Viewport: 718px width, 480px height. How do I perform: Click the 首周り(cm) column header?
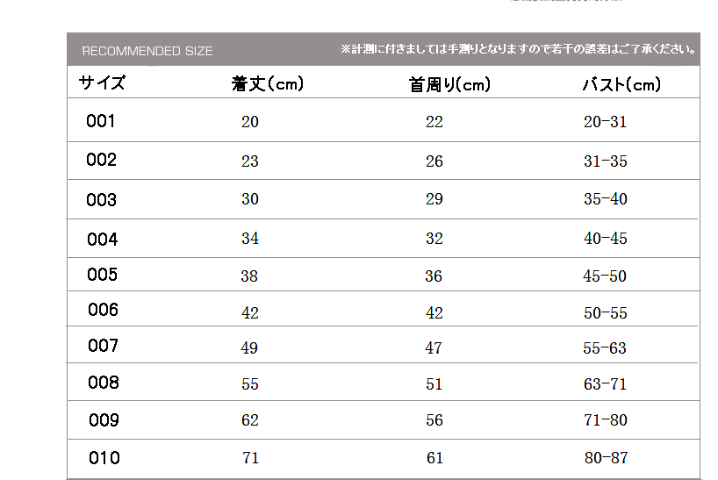click(449, 84)
